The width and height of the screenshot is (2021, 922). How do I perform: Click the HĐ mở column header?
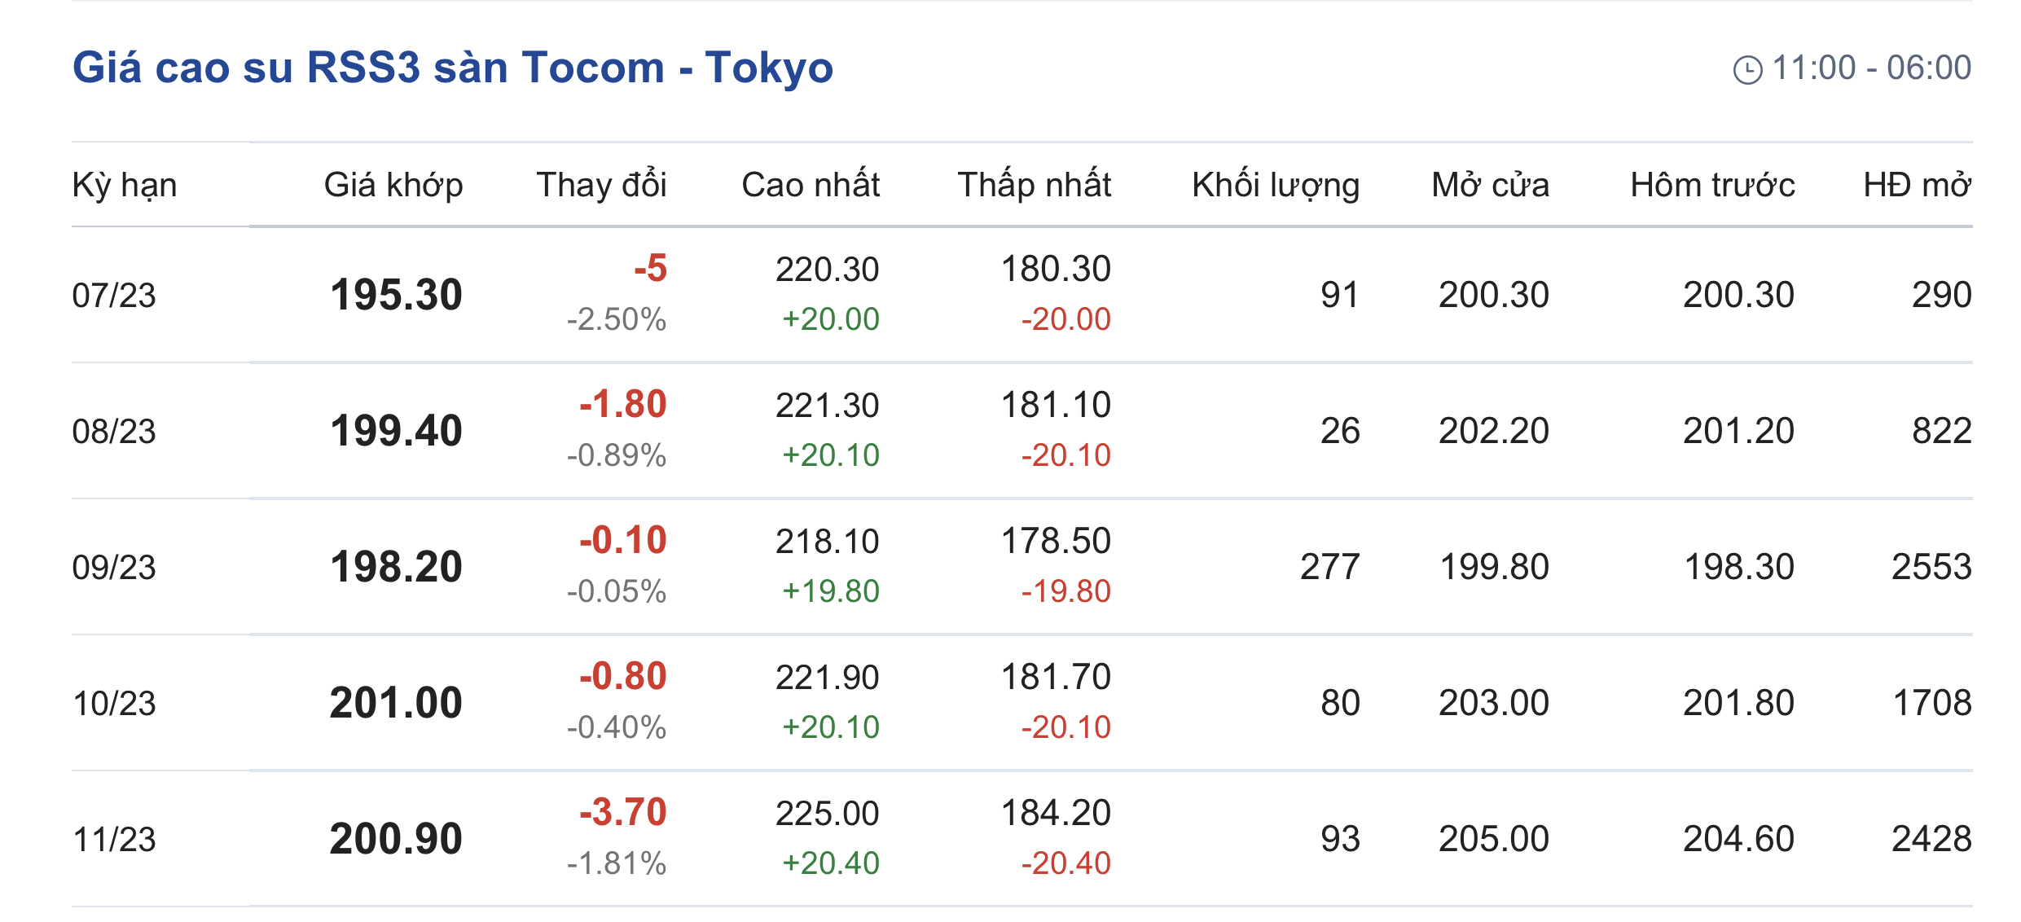tap(1917, 185)
